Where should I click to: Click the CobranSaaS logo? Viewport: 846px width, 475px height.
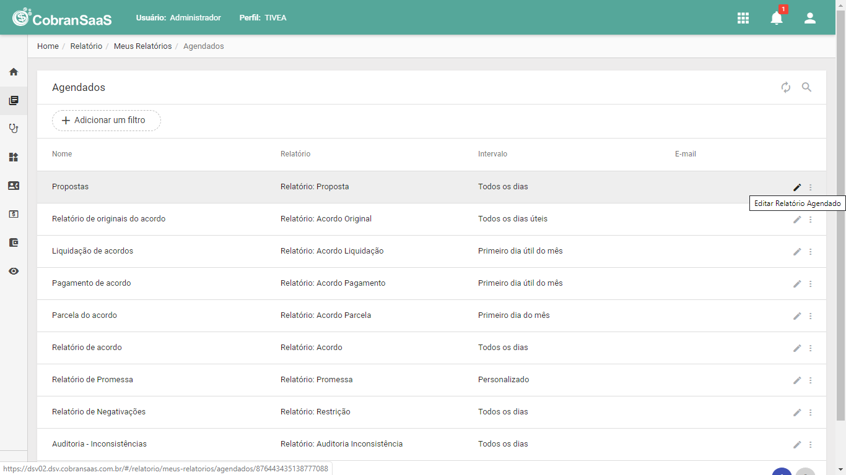62,18
